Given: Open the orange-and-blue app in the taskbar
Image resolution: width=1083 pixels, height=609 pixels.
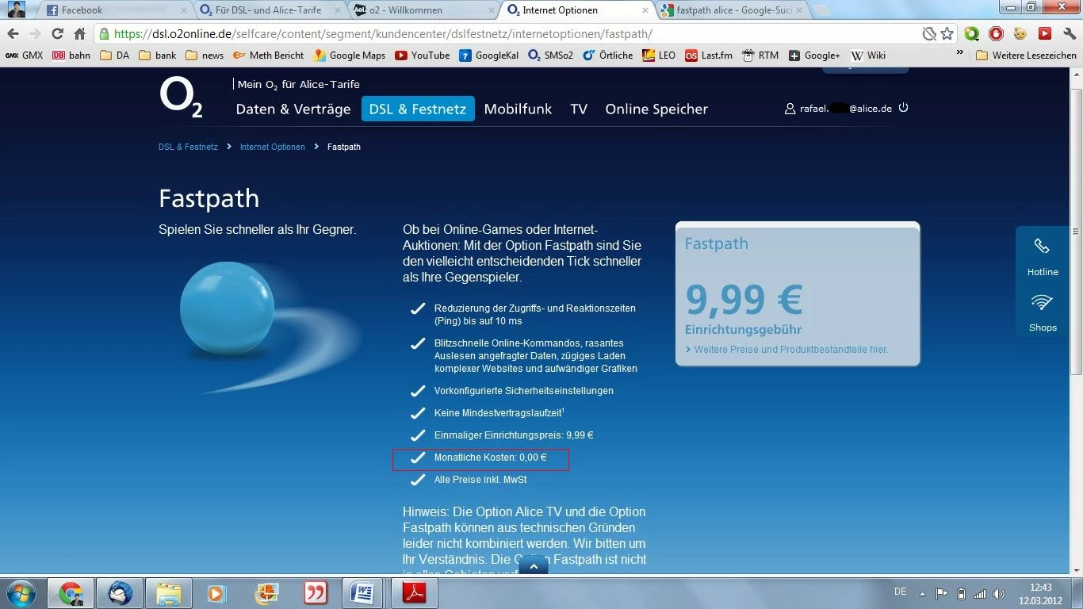Looking at the screenshot, I should pyautogui.click(x=267, y=593).
